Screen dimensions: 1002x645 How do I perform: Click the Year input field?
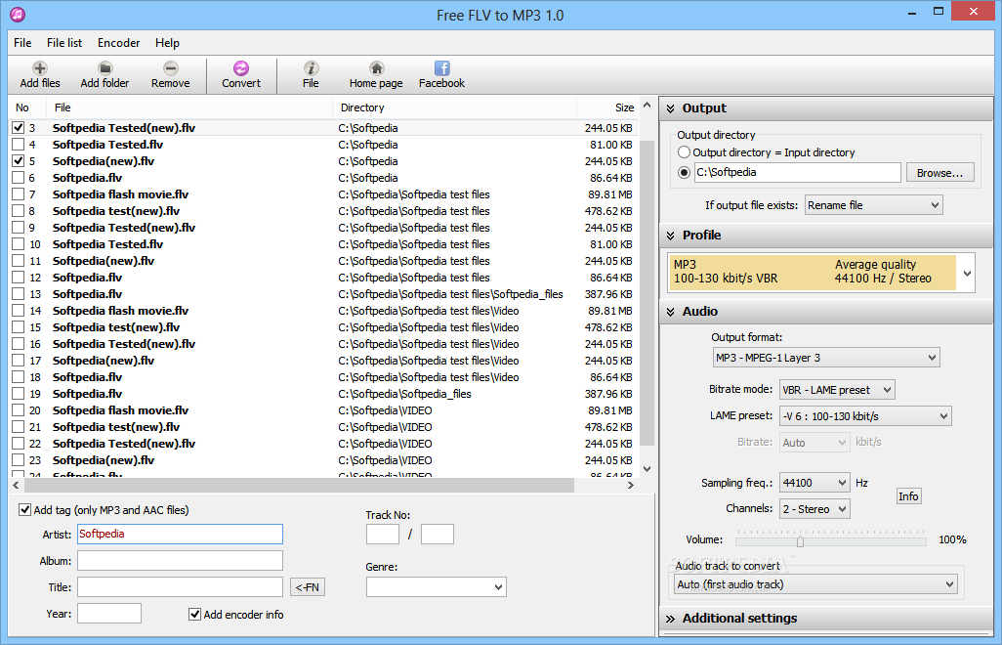pyautogui.click(x=109, y=613)
